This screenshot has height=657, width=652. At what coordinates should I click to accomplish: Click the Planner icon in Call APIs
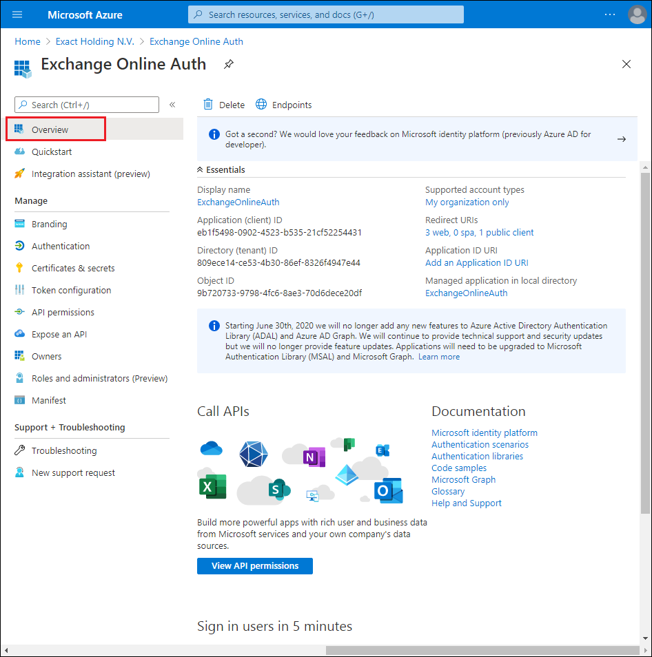[x=349, y=444]
